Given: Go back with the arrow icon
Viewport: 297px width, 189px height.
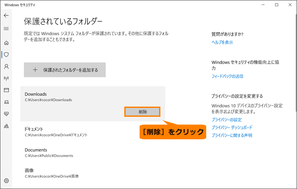Looking at the screenshot, I should point(6,15).
